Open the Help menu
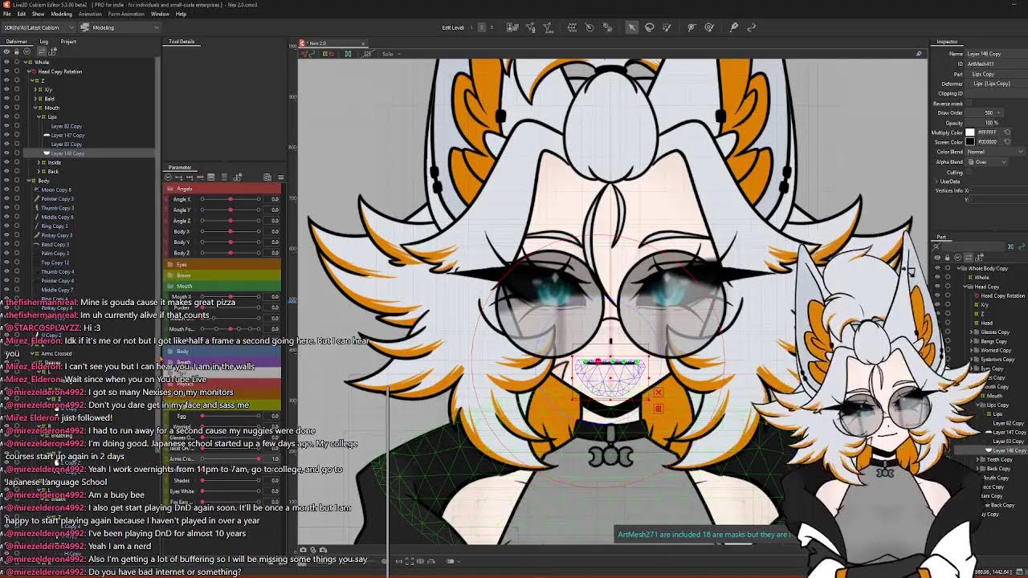This screenshot has width=1028, height=578. point(181,14)
